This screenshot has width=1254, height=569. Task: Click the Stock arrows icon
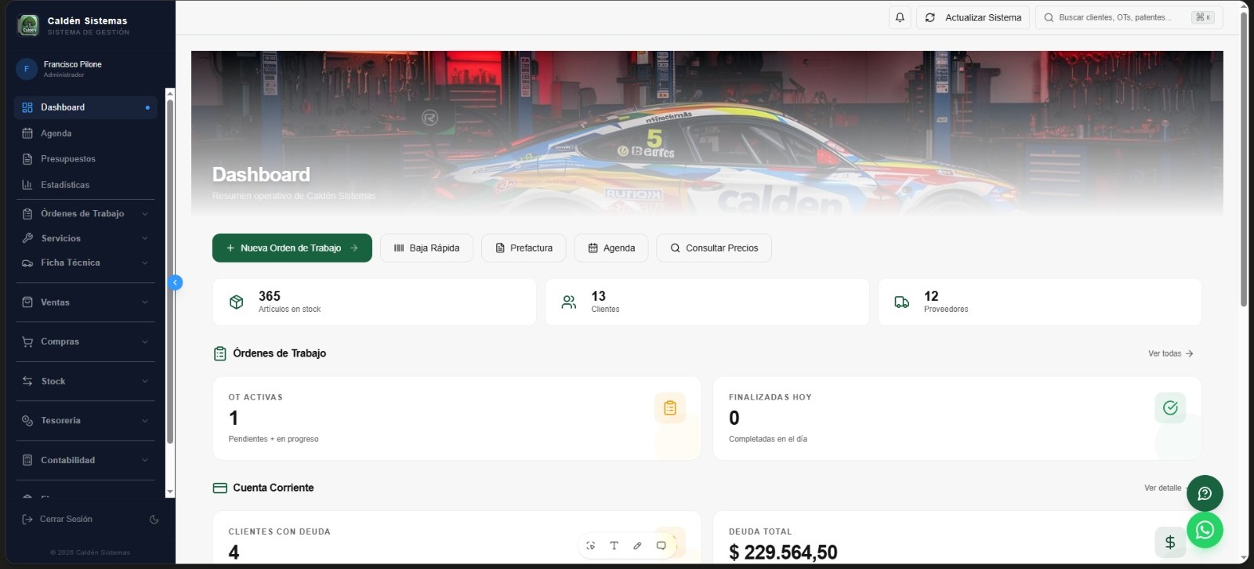pyautogui.click(x=27, y=381)
